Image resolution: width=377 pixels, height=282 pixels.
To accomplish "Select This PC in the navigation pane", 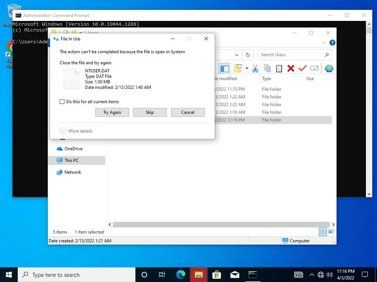I will (77, 160).
